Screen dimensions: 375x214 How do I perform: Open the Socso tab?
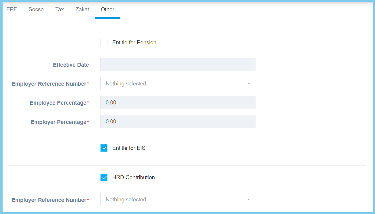36,9
